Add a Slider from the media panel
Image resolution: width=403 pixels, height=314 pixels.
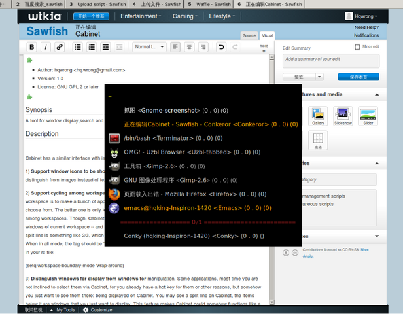pyautogui.click(x=368, y=116)
